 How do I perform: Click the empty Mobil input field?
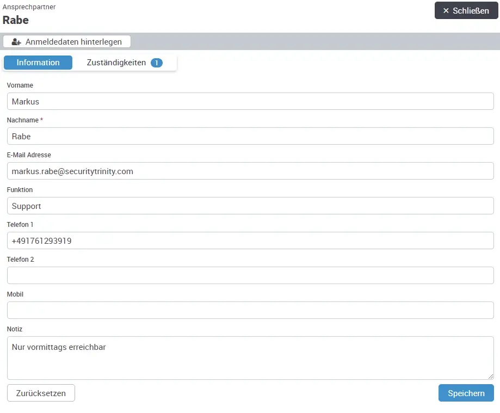[250, 310]
